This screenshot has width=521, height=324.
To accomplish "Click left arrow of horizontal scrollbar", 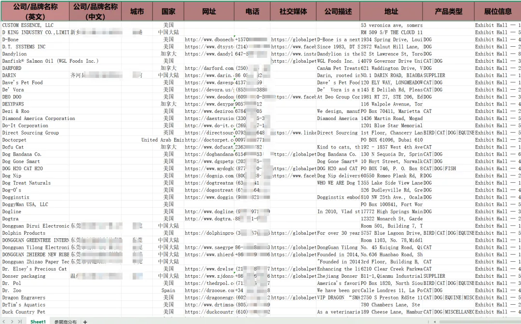I will (x=435, y=322).
